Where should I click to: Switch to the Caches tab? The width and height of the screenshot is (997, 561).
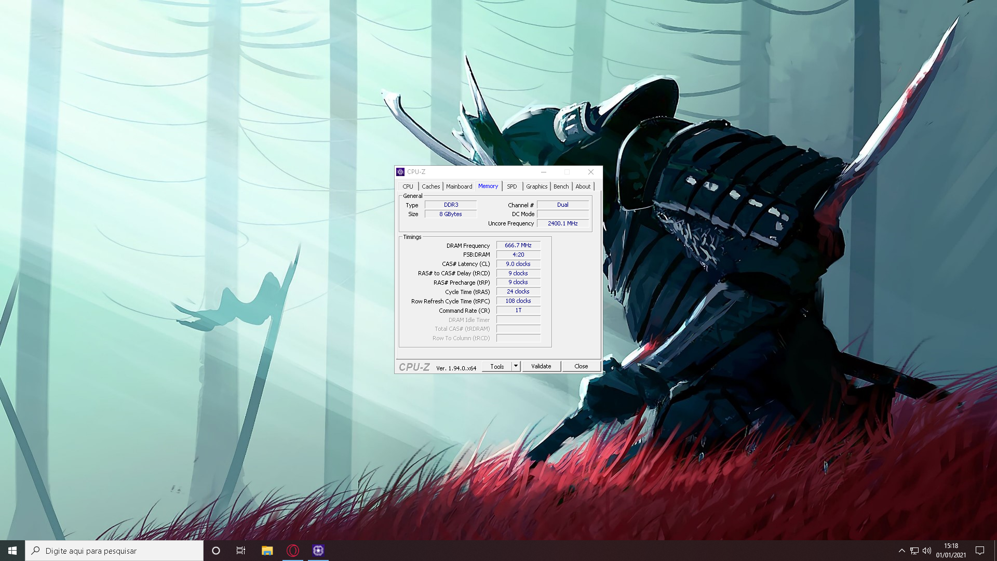tap(430, 186)
